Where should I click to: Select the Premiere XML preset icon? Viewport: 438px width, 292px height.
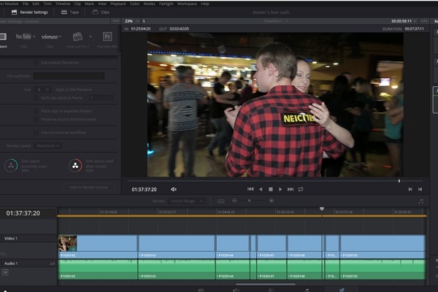pos(107,36)
